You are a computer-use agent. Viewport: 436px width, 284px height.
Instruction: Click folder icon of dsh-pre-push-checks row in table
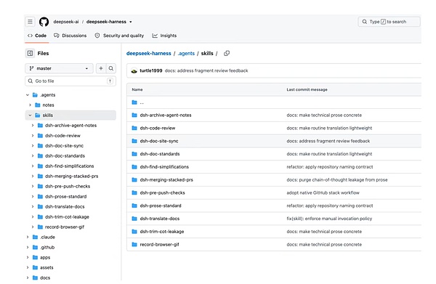tap(134, 192)
